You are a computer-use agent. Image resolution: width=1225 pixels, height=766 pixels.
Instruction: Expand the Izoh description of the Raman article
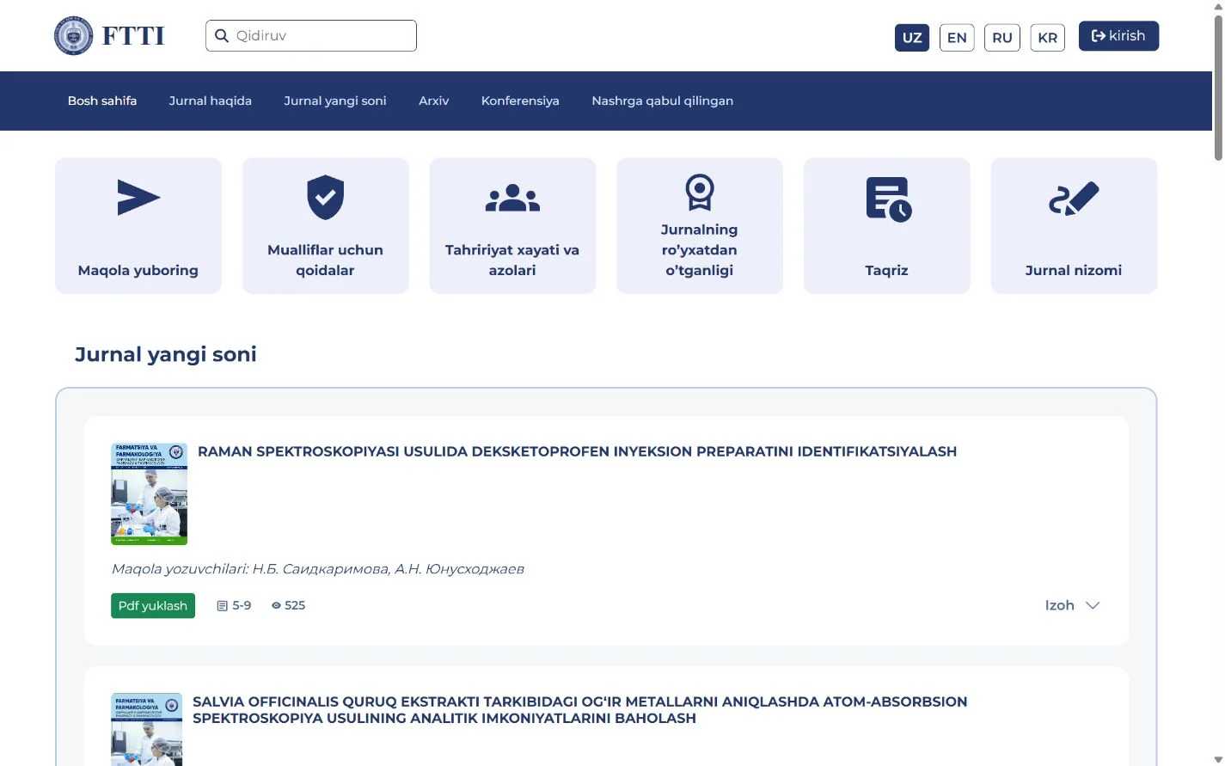[1072, 605]
